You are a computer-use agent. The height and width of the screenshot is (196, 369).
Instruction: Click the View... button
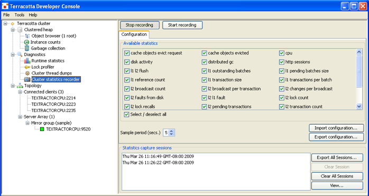pyautogui.click(x=337, y=185)
